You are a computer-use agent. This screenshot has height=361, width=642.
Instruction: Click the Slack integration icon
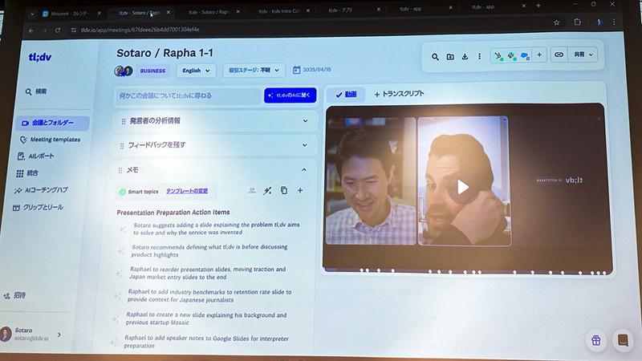(x=511, y=55)
